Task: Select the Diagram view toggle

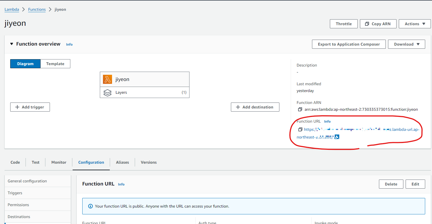Action: [x=25, y=64]
